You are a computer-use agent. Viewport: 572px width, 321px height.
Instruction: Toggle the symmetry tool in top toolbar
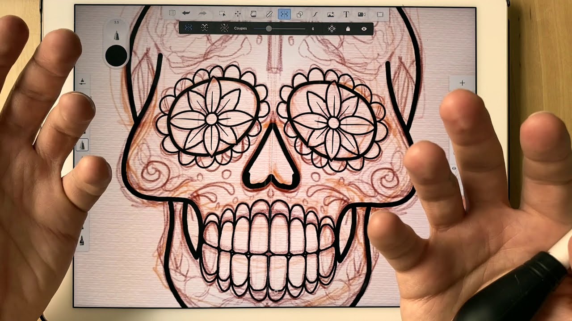284,14
